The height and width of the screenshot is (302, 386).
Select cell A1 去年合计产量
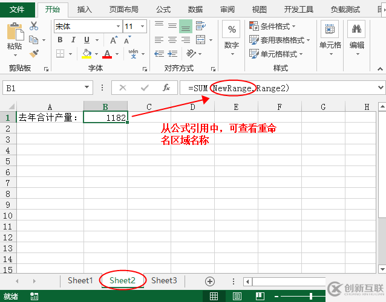pyautogui.click(x=50, y=117)
